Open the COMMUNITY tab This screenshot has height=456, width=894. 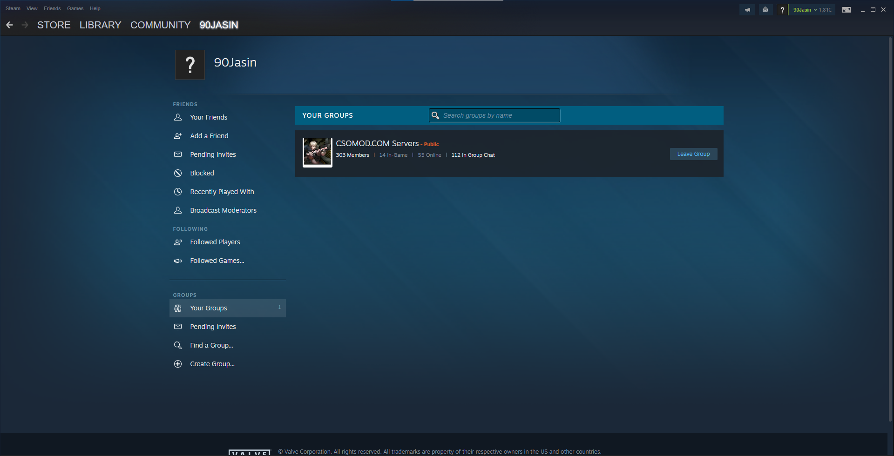[160, 25]
